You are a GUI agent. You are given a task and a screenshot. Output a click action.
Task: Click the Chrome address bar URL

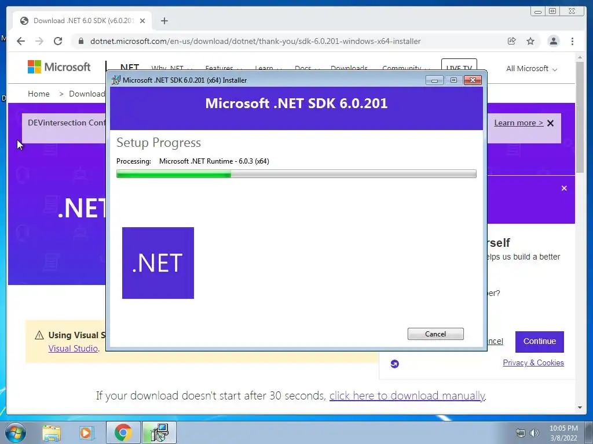coord(255,41)
